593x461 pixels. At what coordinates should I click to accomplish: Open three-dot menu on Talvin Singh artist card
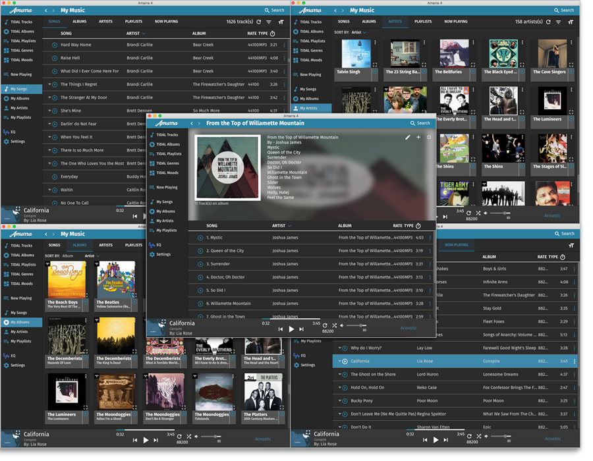point(375,43)
